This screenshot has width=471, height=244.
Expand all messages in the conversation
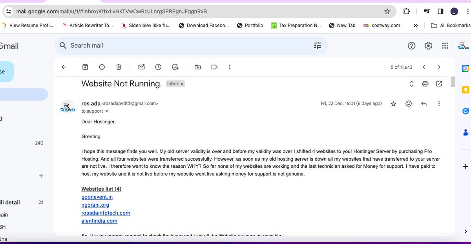click(412, 84)
